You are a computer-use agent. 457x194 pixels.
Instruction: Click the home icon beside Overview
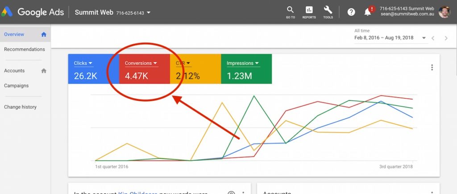[x=44, y=34]
